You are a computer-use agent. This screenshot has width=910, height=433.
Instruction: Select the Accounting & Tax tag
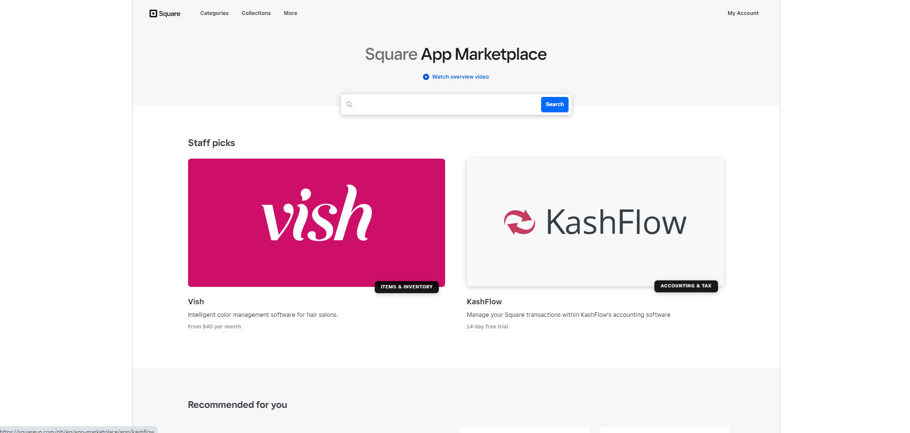pyautogui.click(x=686, y=286)
